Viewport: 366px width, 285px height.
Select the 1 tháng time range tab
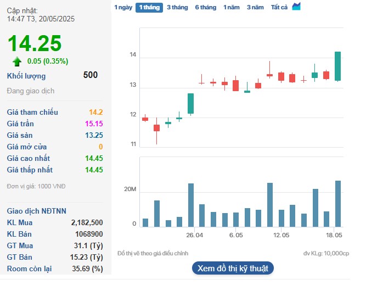pyautogui.click(x=149, y=8)
